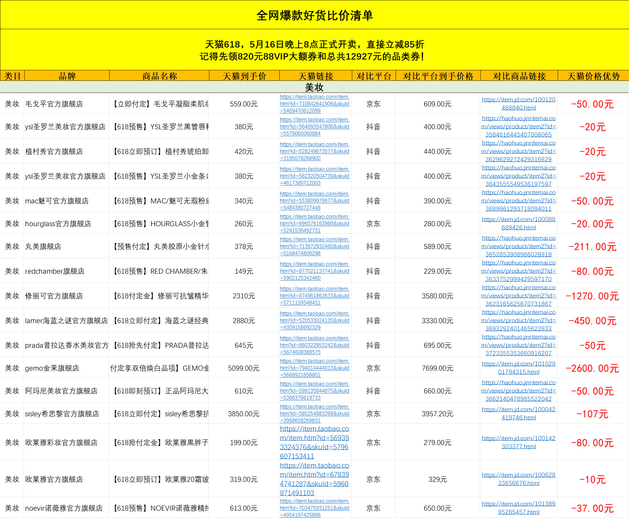Open Tmall link for prada普拉达 row
Screen dimensions: 629x530
(314, 345)
